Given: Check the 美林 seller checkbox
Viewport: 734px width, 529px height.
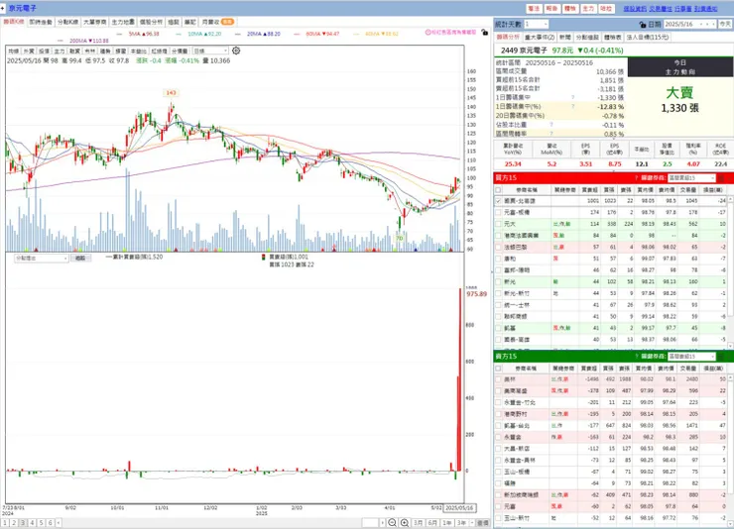Looking at the screenshot, I should click(x=498, y=379).
